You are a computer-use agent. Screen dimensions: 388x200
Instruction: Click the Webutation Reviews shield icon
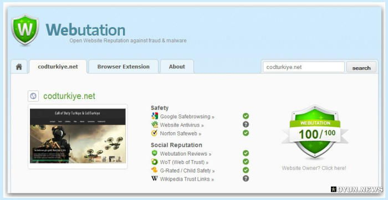tap(155, 153)
